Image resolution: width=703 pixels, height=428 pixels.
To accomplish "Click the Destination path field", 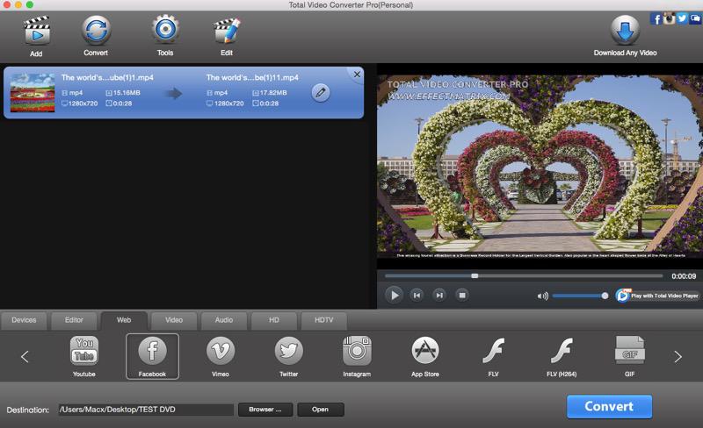I will 146,410.
